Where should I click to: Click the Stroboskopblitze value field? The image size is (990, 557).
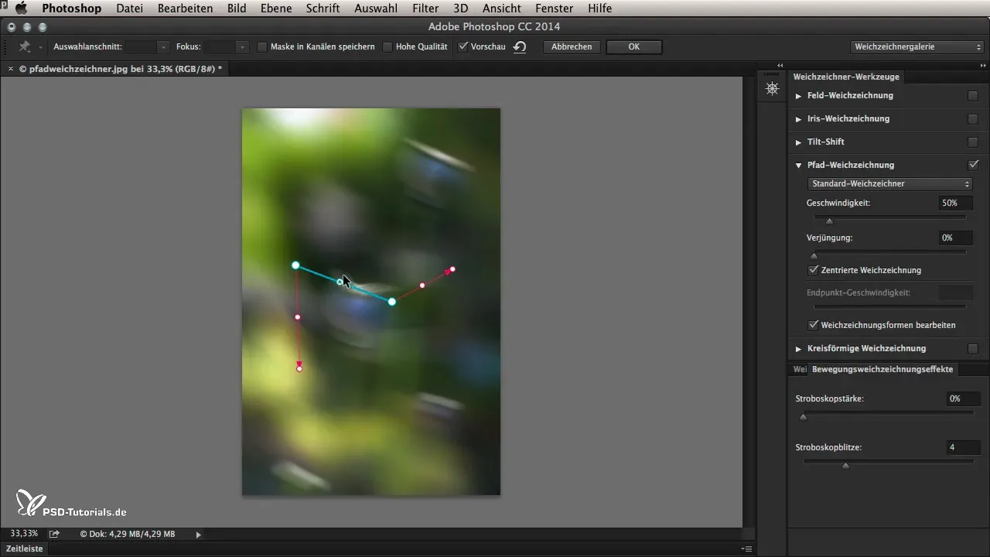point(964,447)
